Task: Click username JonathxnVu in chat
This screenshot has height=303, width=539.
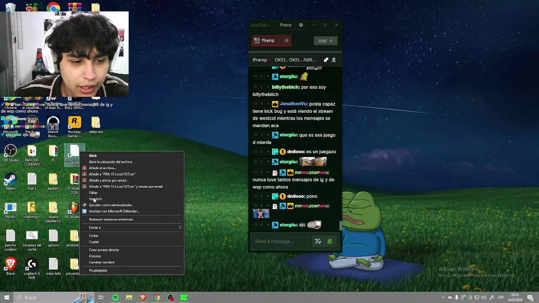Action: [294, 104]
